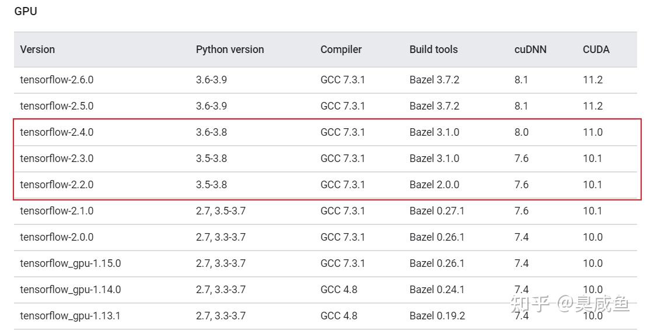Click the Bazel 0.27.1 build tools cell
647x331 pixels.
(437, 211)
